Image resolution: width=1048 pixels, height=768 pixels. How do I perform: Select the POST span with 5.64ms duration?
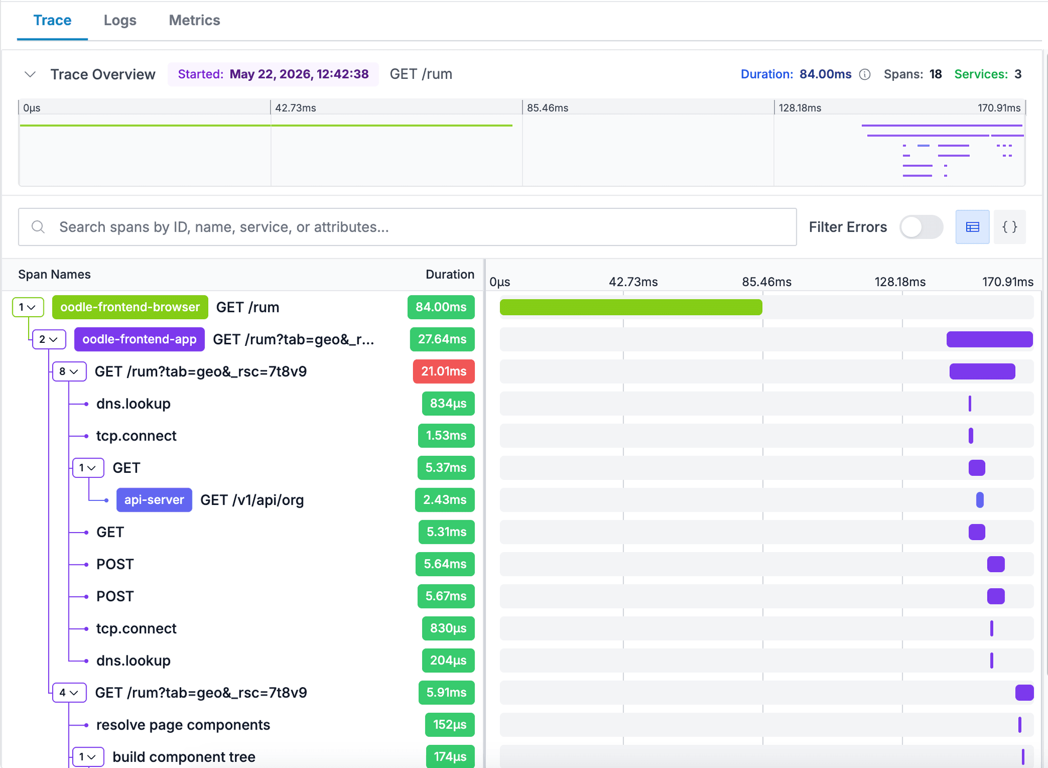pos(115,564)
